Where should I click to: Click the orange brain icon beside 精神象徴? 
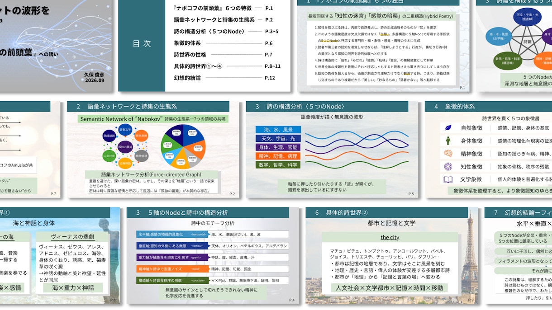(x=448, y=154)
